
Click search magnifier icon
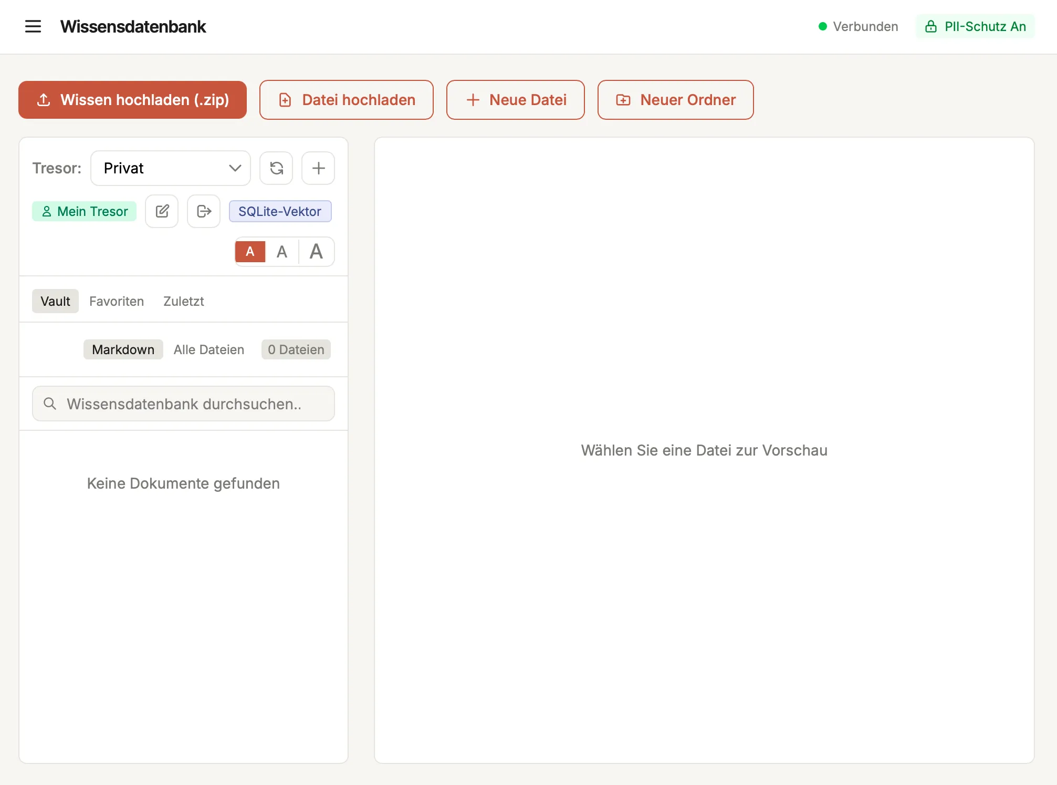tap(50, 404)
